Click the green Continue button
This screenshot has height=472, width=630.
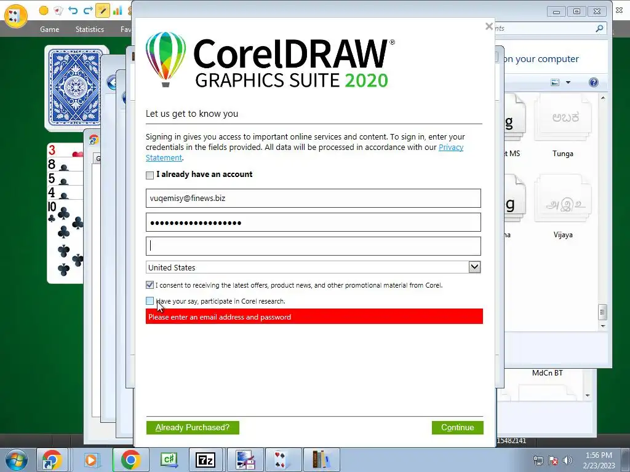click(x=458, y=428)
